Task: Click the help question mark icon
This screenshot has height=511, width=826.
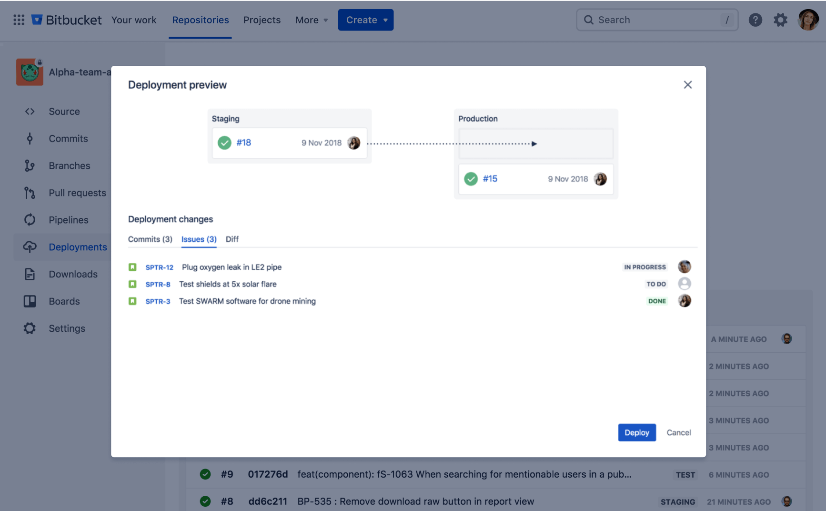Action: point(755,20)
